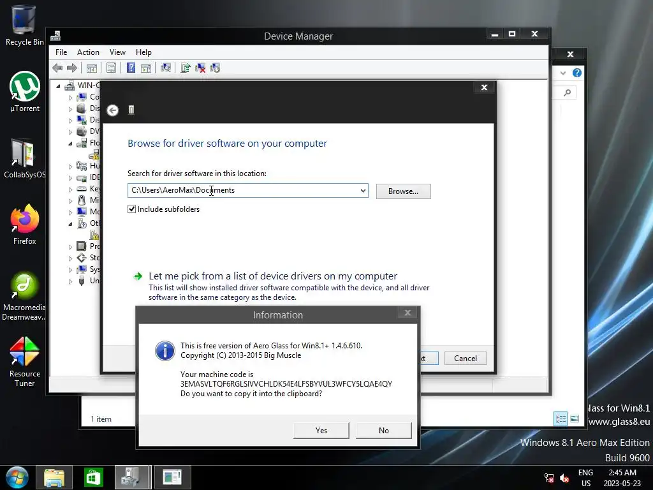Viewport: 653px width, 490px height.
Task: Open the Help menu in Device Manager
Action: click(x=143, y=52)
